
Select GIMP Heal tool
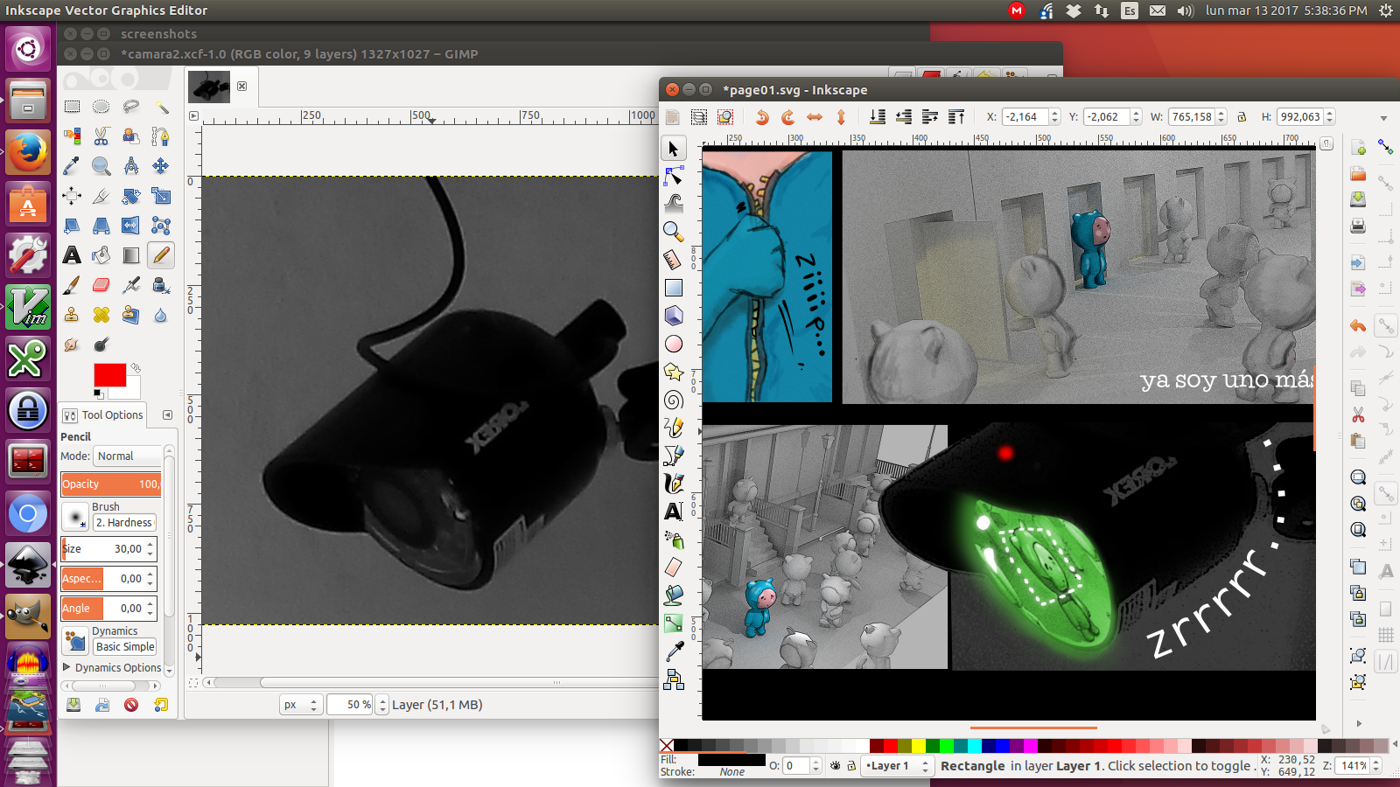(101, 315)
